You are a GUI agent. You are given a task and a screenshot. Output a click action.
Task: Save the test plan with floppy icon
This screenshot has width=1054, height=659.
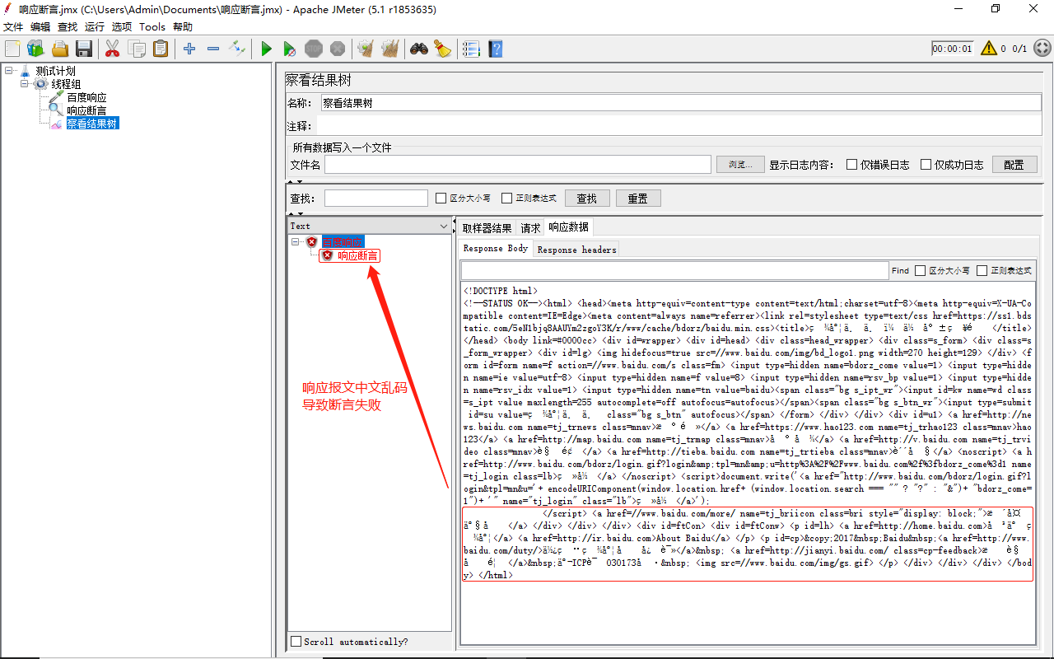click(84, 49)
